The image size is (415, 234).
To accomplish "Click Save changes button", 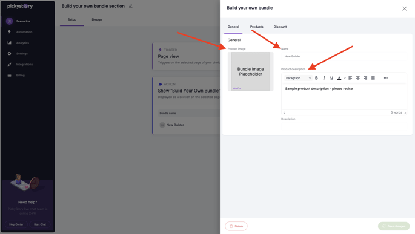I will point(394,226).
